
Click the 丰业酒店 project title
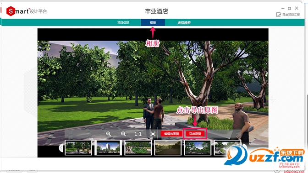coord(157,11)
